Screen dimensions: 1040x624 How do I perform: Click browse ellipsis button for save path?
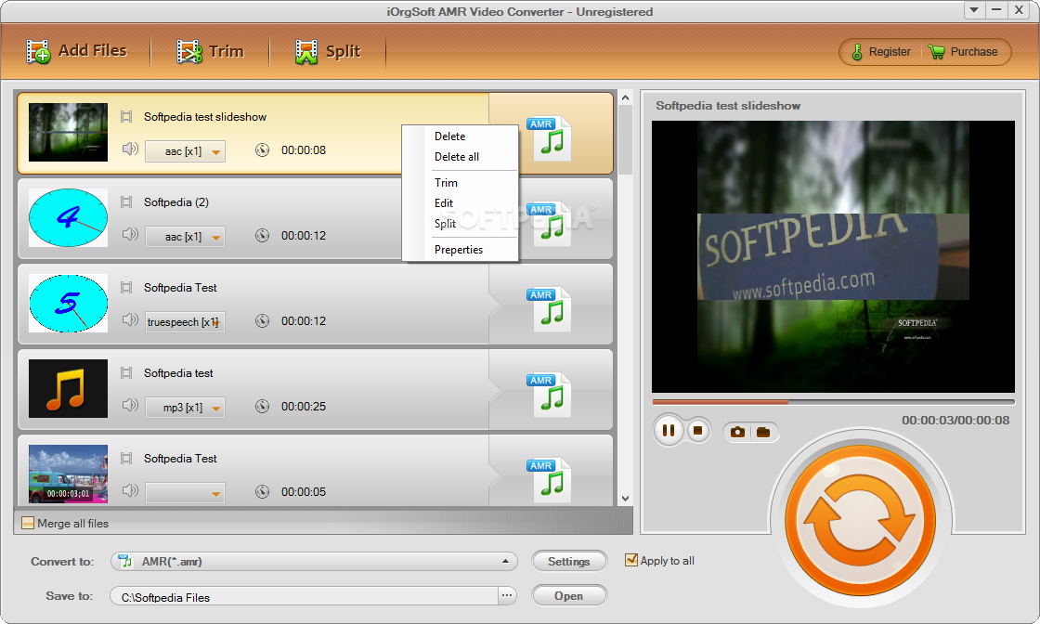pyautogui.click(x=507, y=595)
